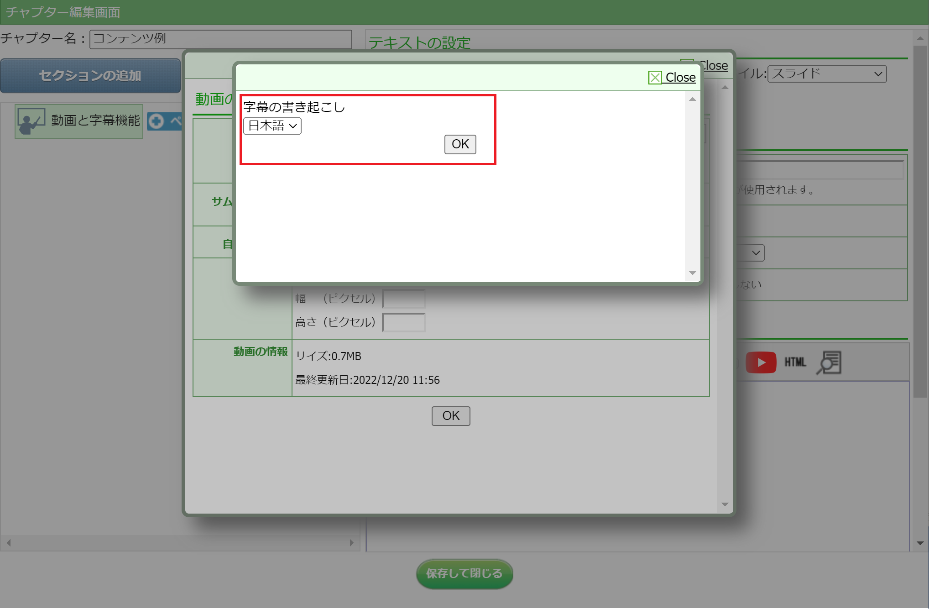Click the front dialog scrollbar down arrow
The image size is (929, 609).
692,273
